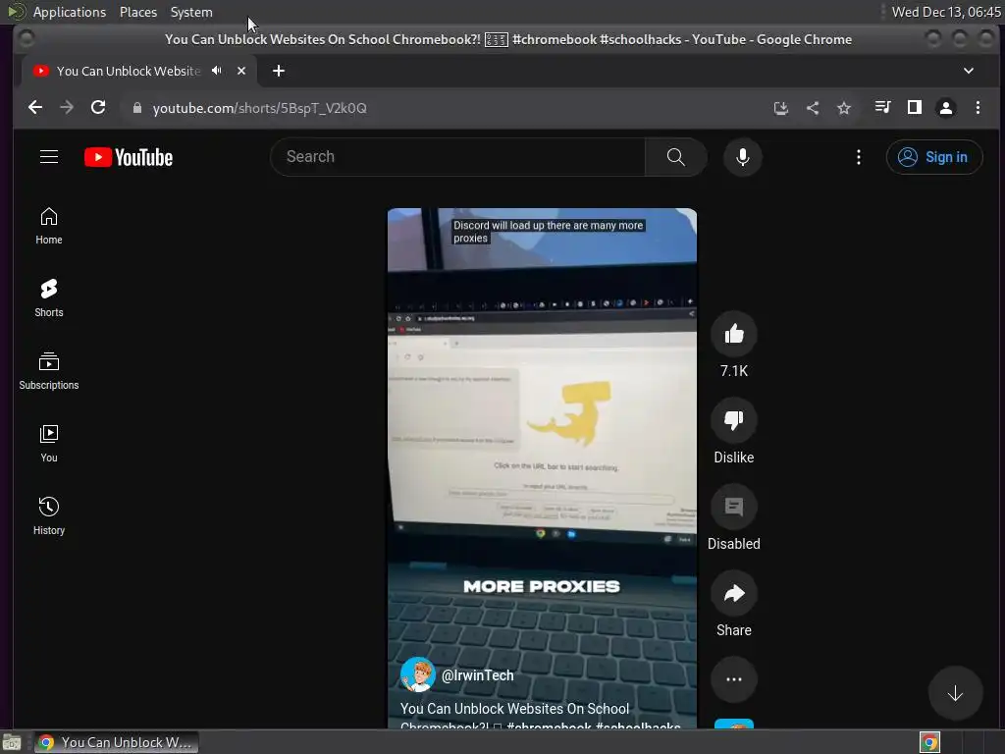Close the YouTube tab
Screen dimensions: 1005x754
[241, 71]
